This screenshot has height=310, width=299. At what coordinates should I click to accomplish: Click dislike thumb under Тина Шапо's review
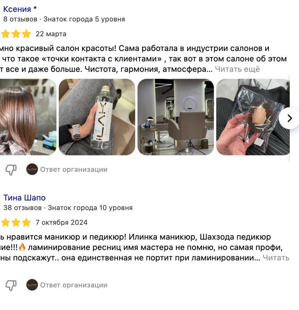[x=11, y=285]
